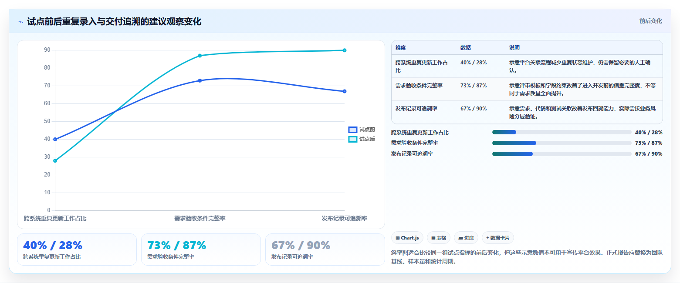The image size is (680, 283).
Task: Select the Chart.js tag chip
Action: point(407,238)
